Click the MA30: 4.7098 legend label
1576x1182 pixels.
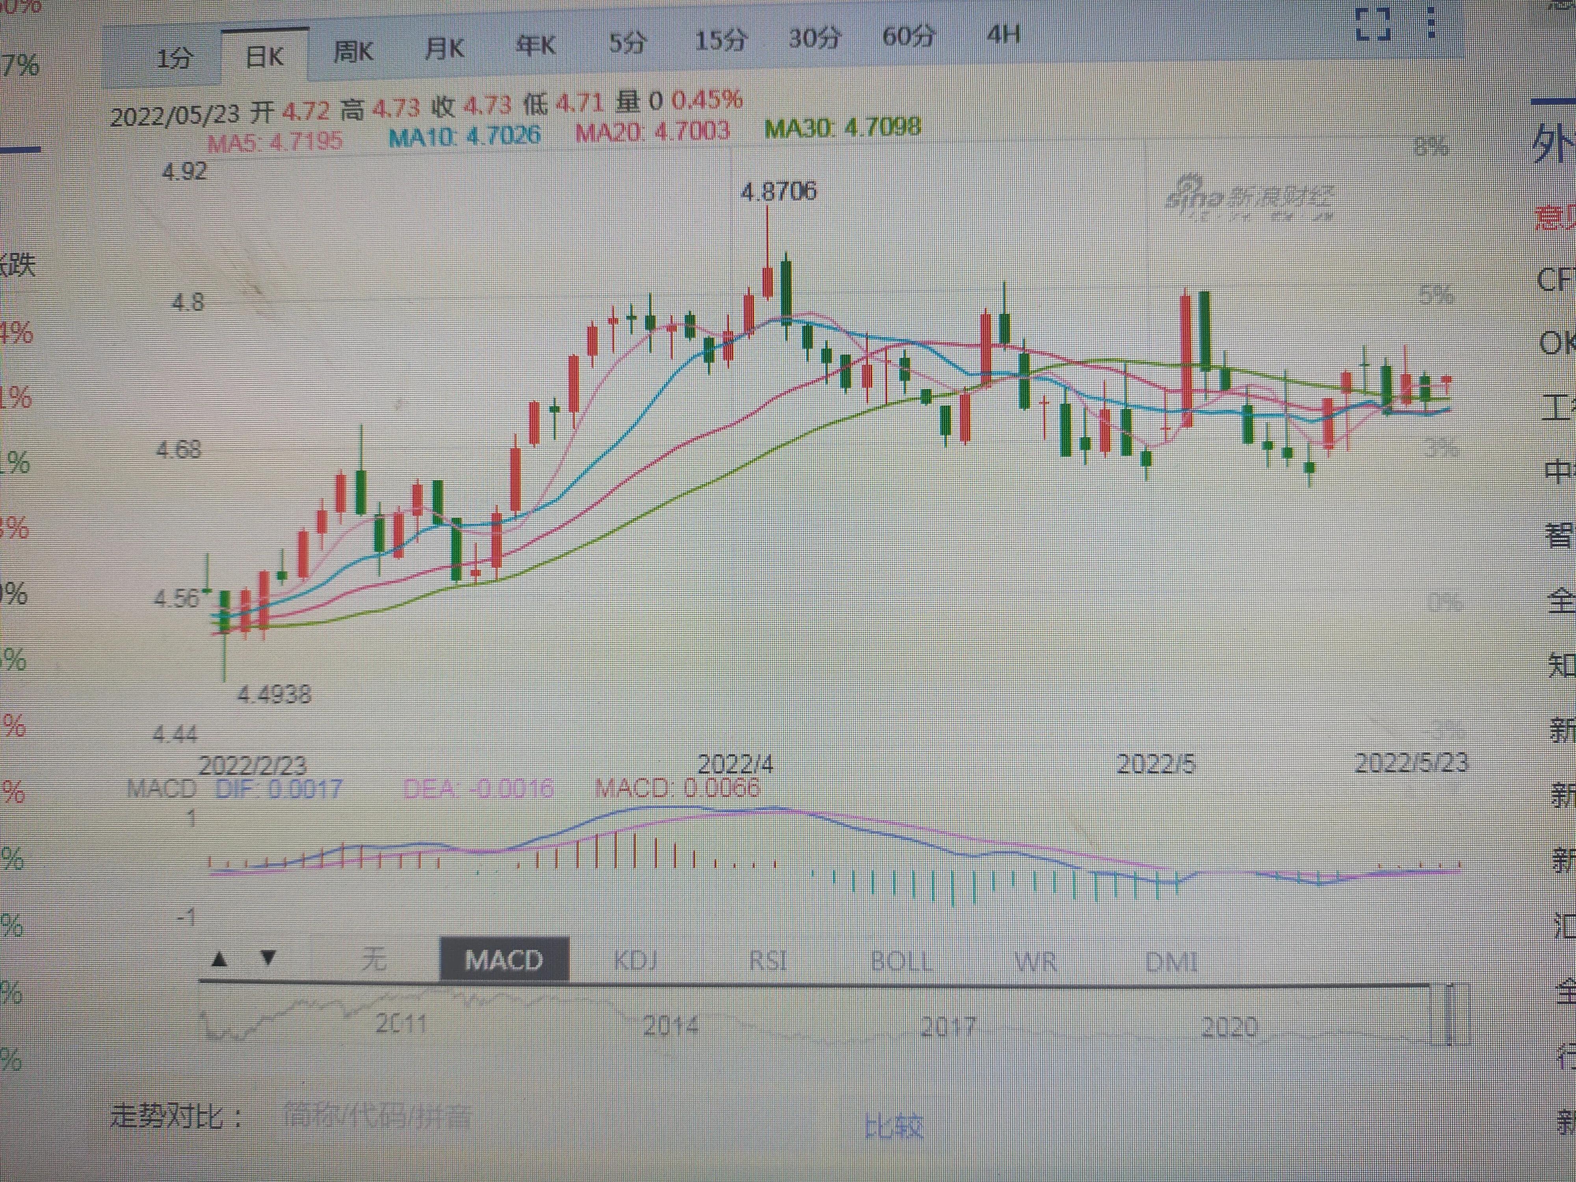843,128
